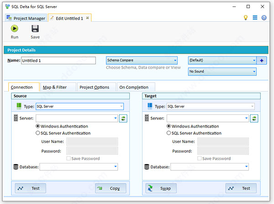Open the Map & Filter tab

58,87
